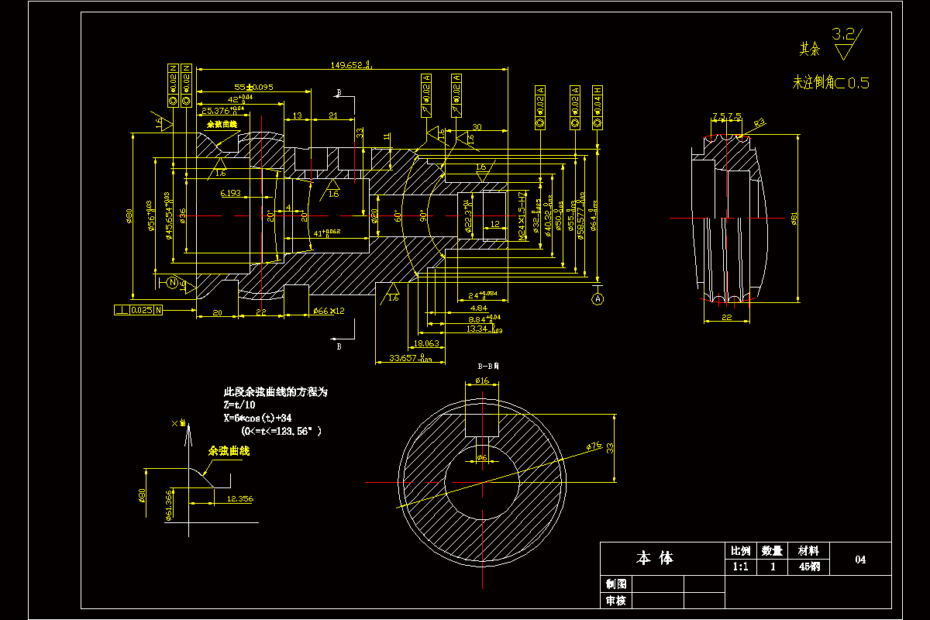This screenshot has width=930, height=620.
Task: Select the 'ø36' diameter label
Action: (181, 215)
